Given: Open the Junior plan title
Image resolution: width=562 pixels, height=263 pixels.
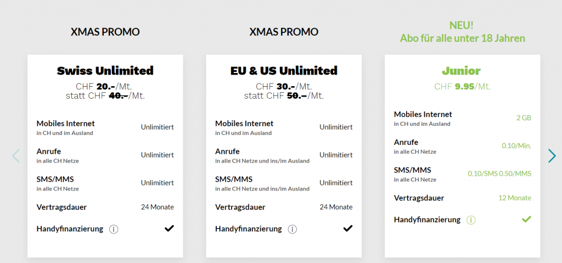Looking at the screenshot, I should click(x=462, y=71).
